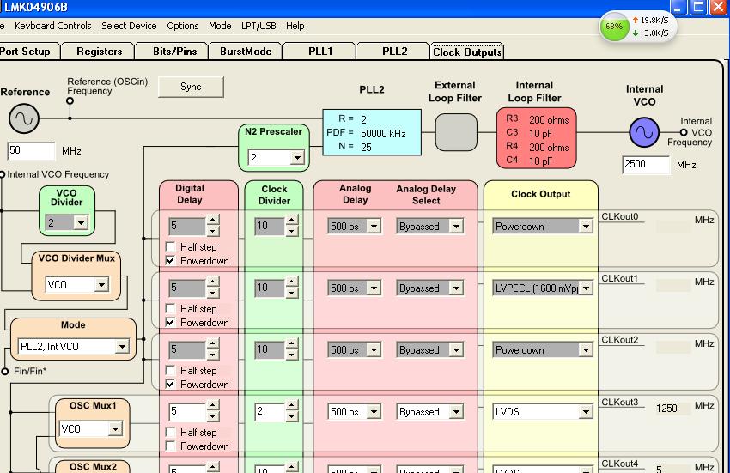Open the VCO Divider Mux dropdown

pos(101,284)
